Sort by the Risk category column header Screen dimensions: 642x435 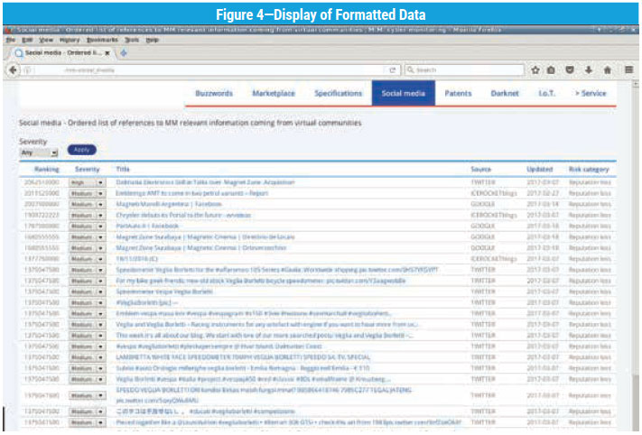pyautogui.click(x=589, y=169)
